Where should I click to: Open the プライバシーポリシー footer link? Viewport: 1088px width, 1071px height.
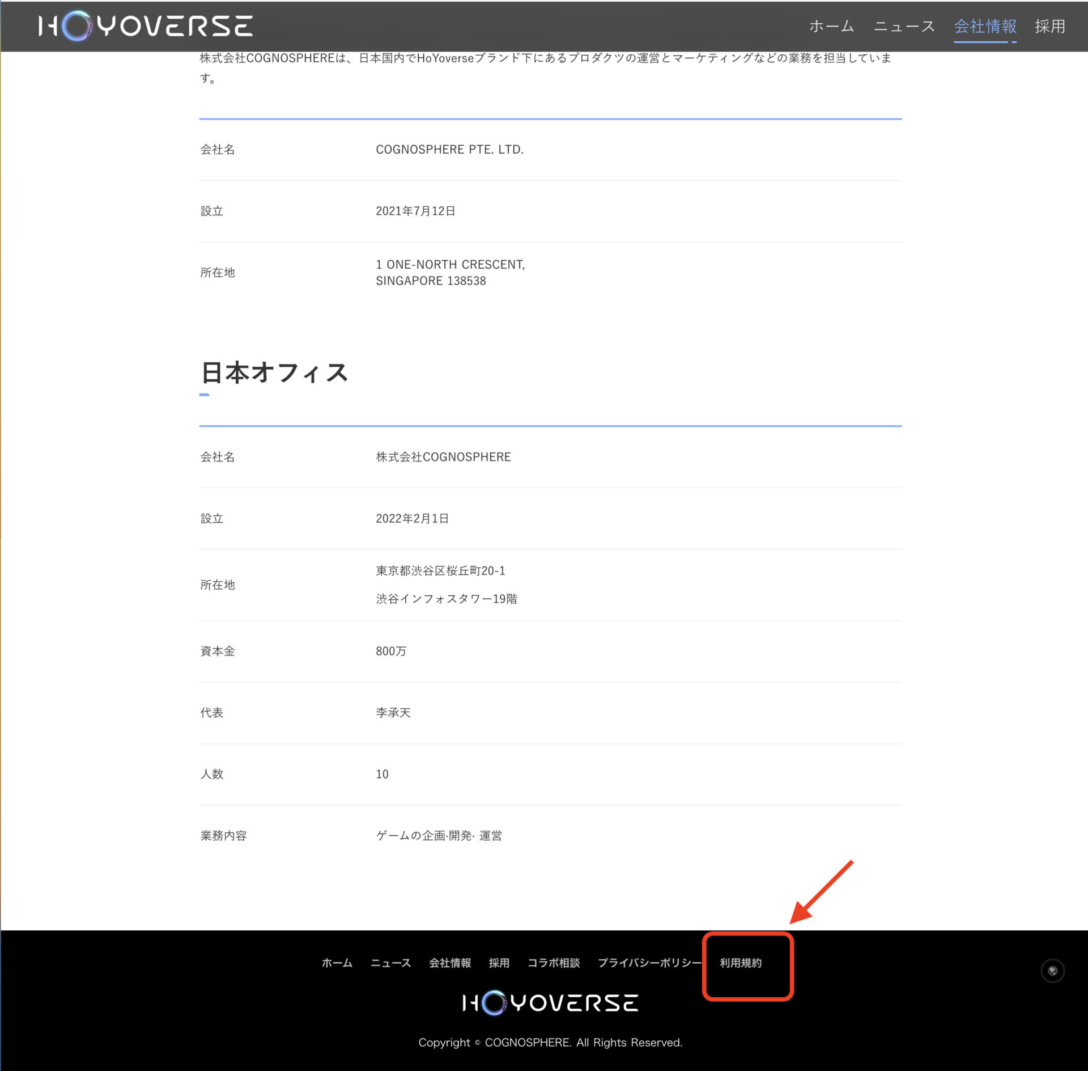649,963
